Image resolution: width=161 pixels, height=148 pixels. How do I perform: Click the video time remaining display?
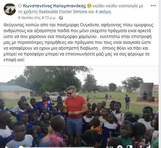tap(109, 147)
